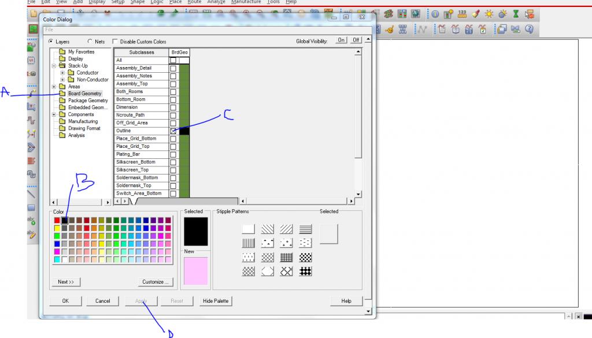
Task: Click the square-wave route sidebar icon
Action: tap(31, 120)
